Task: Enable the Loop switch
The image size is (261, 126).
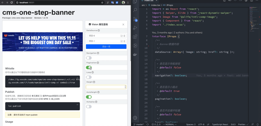Action: 89,77
